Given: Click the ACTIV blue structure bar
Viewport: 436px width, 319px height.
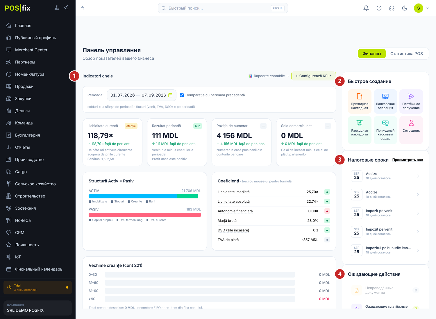Looking at the screenshot, I should pyautogui.click(x=133, y=196).
